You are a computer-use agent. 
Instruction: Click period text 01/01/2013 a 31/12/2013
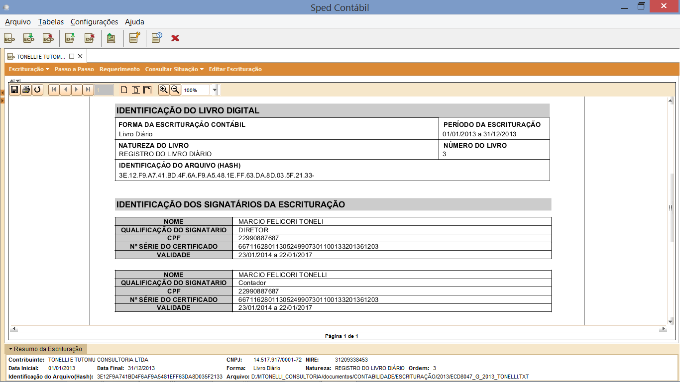[x=479, y=134]
